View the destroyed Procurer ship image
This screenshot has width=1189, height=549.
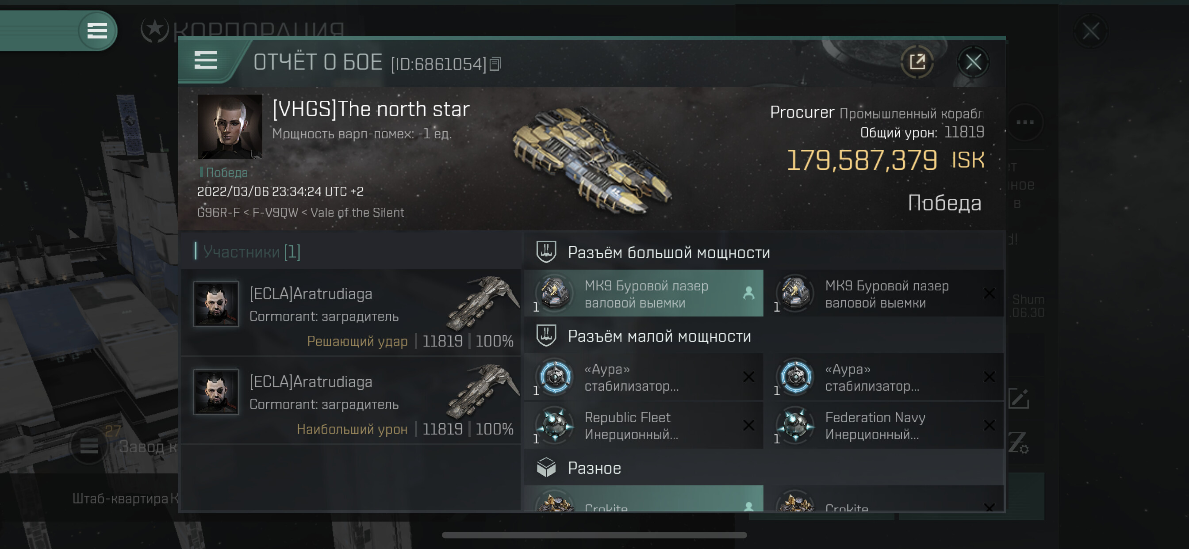point(593,159)
